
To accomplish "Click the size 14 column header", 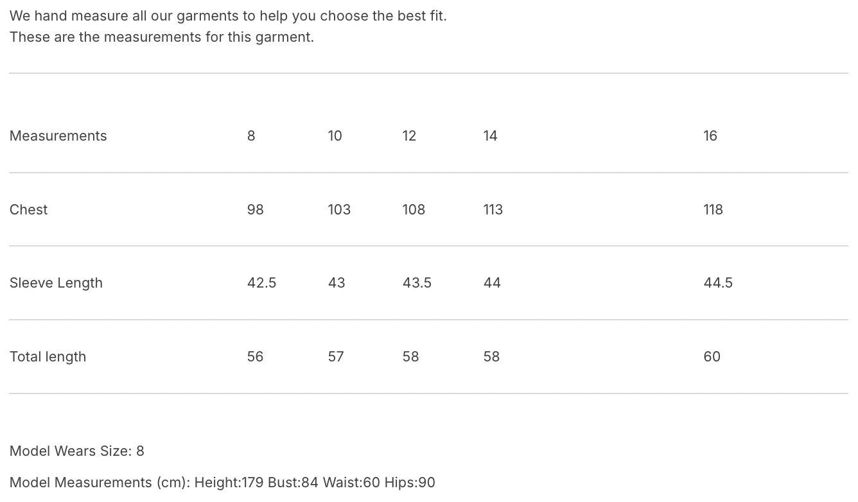I will pyautogui.click(x=491, y=136).
